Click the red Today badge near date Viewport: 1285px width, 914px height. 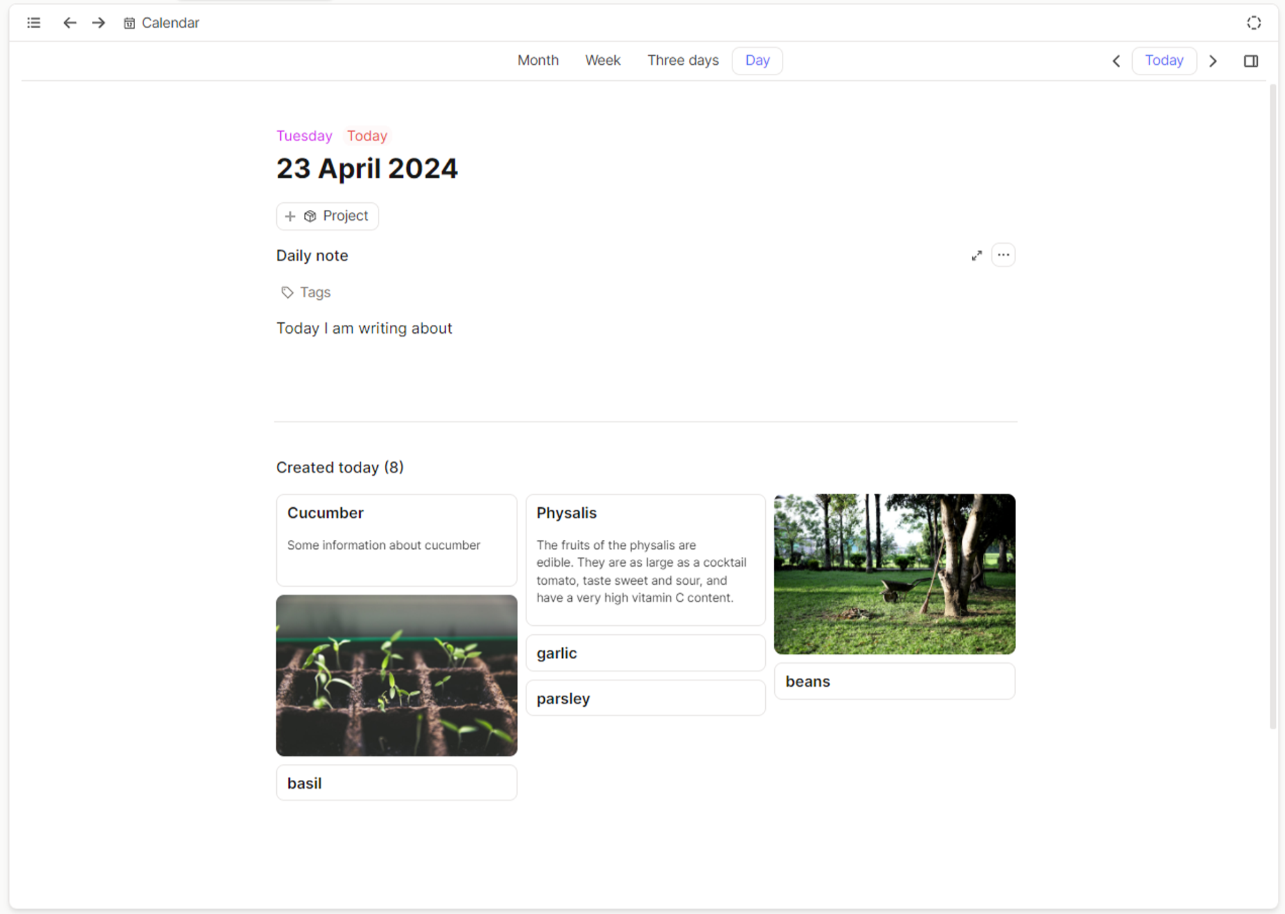(x=367, y=136)
